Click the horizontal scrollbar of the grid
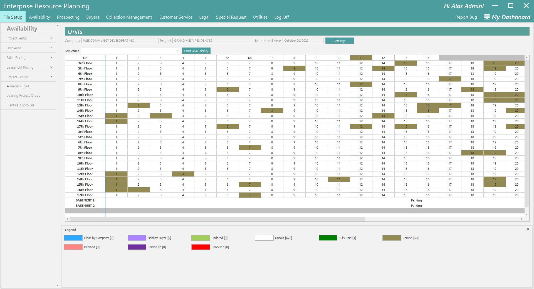The height and width of the screenshot is (289, 534). 217,219
